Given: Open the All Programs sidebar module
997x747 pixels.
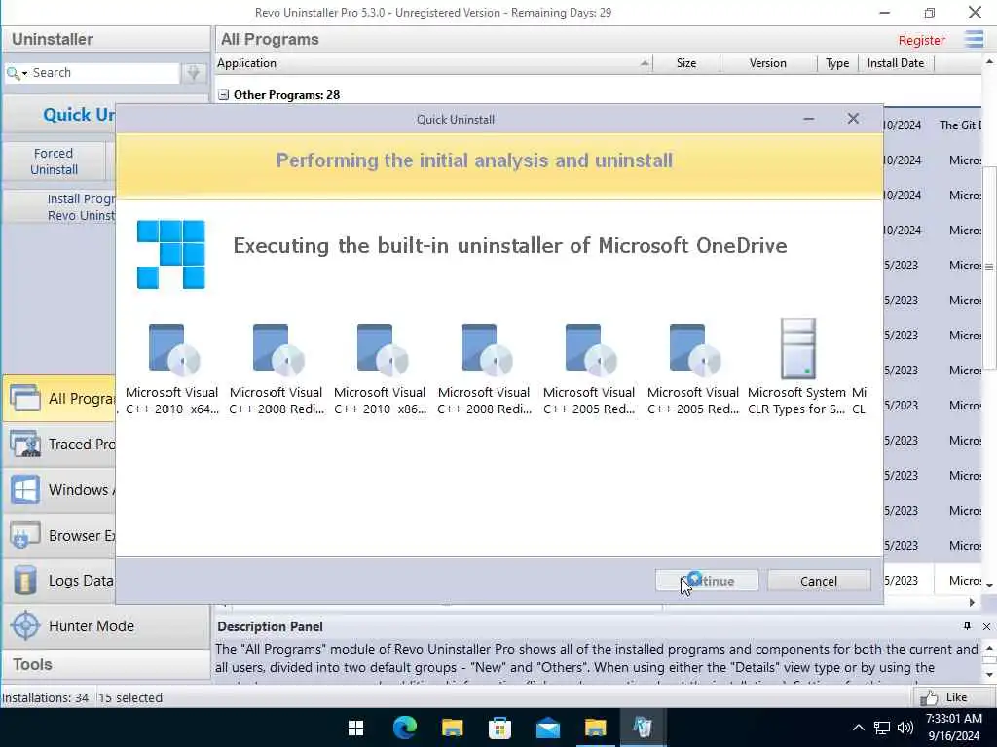Looking at the screenshot, I should 59,398.
